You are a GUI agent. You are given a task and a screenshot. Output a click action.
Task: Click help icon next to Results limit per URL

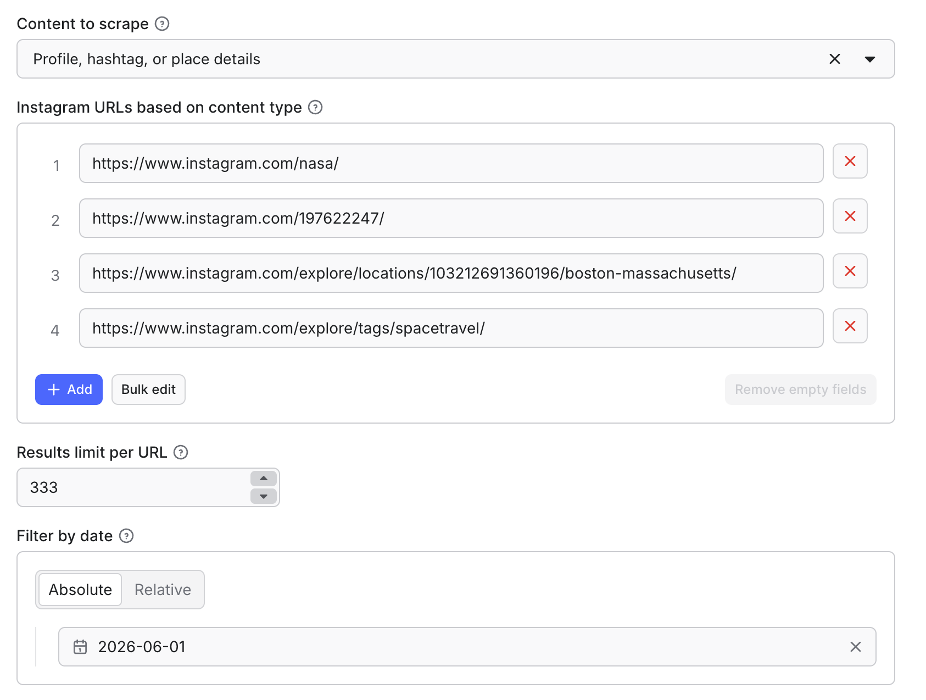click(x=181, y=452)
